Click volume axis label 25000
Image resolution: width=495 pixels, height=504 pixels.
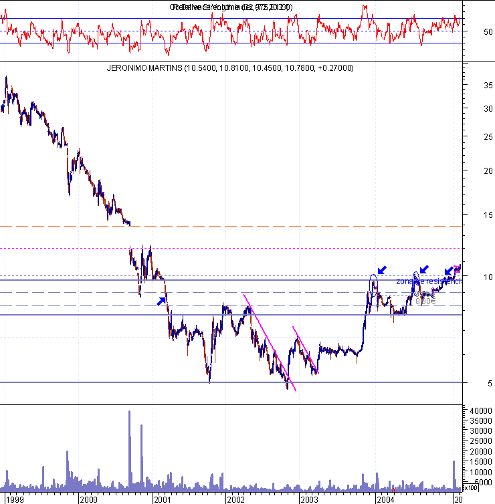[x=481, y=440]
